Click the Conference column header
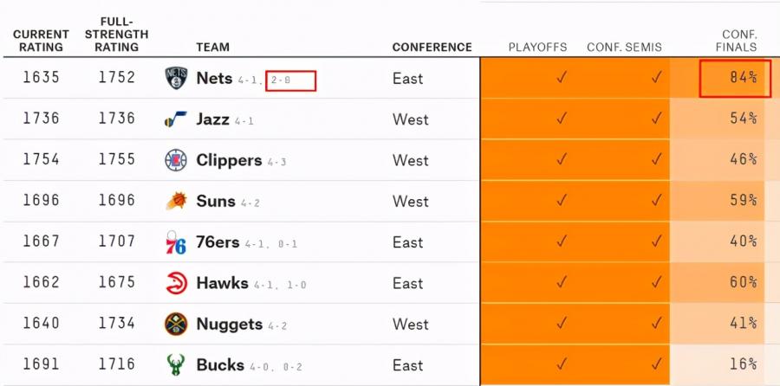This screenshot has width=780, height=386. pyautogui.click(x=432, y=48)
